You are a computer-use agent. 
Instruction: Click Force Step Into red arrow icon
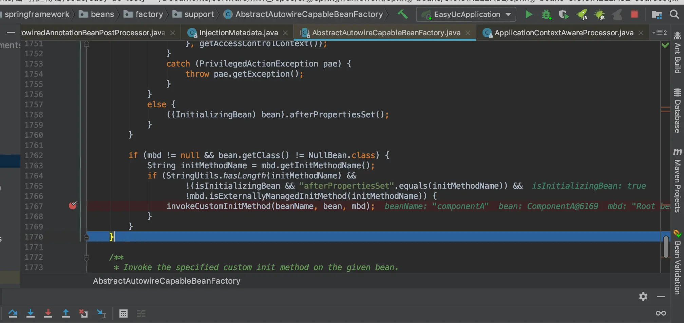coord(48,313)
